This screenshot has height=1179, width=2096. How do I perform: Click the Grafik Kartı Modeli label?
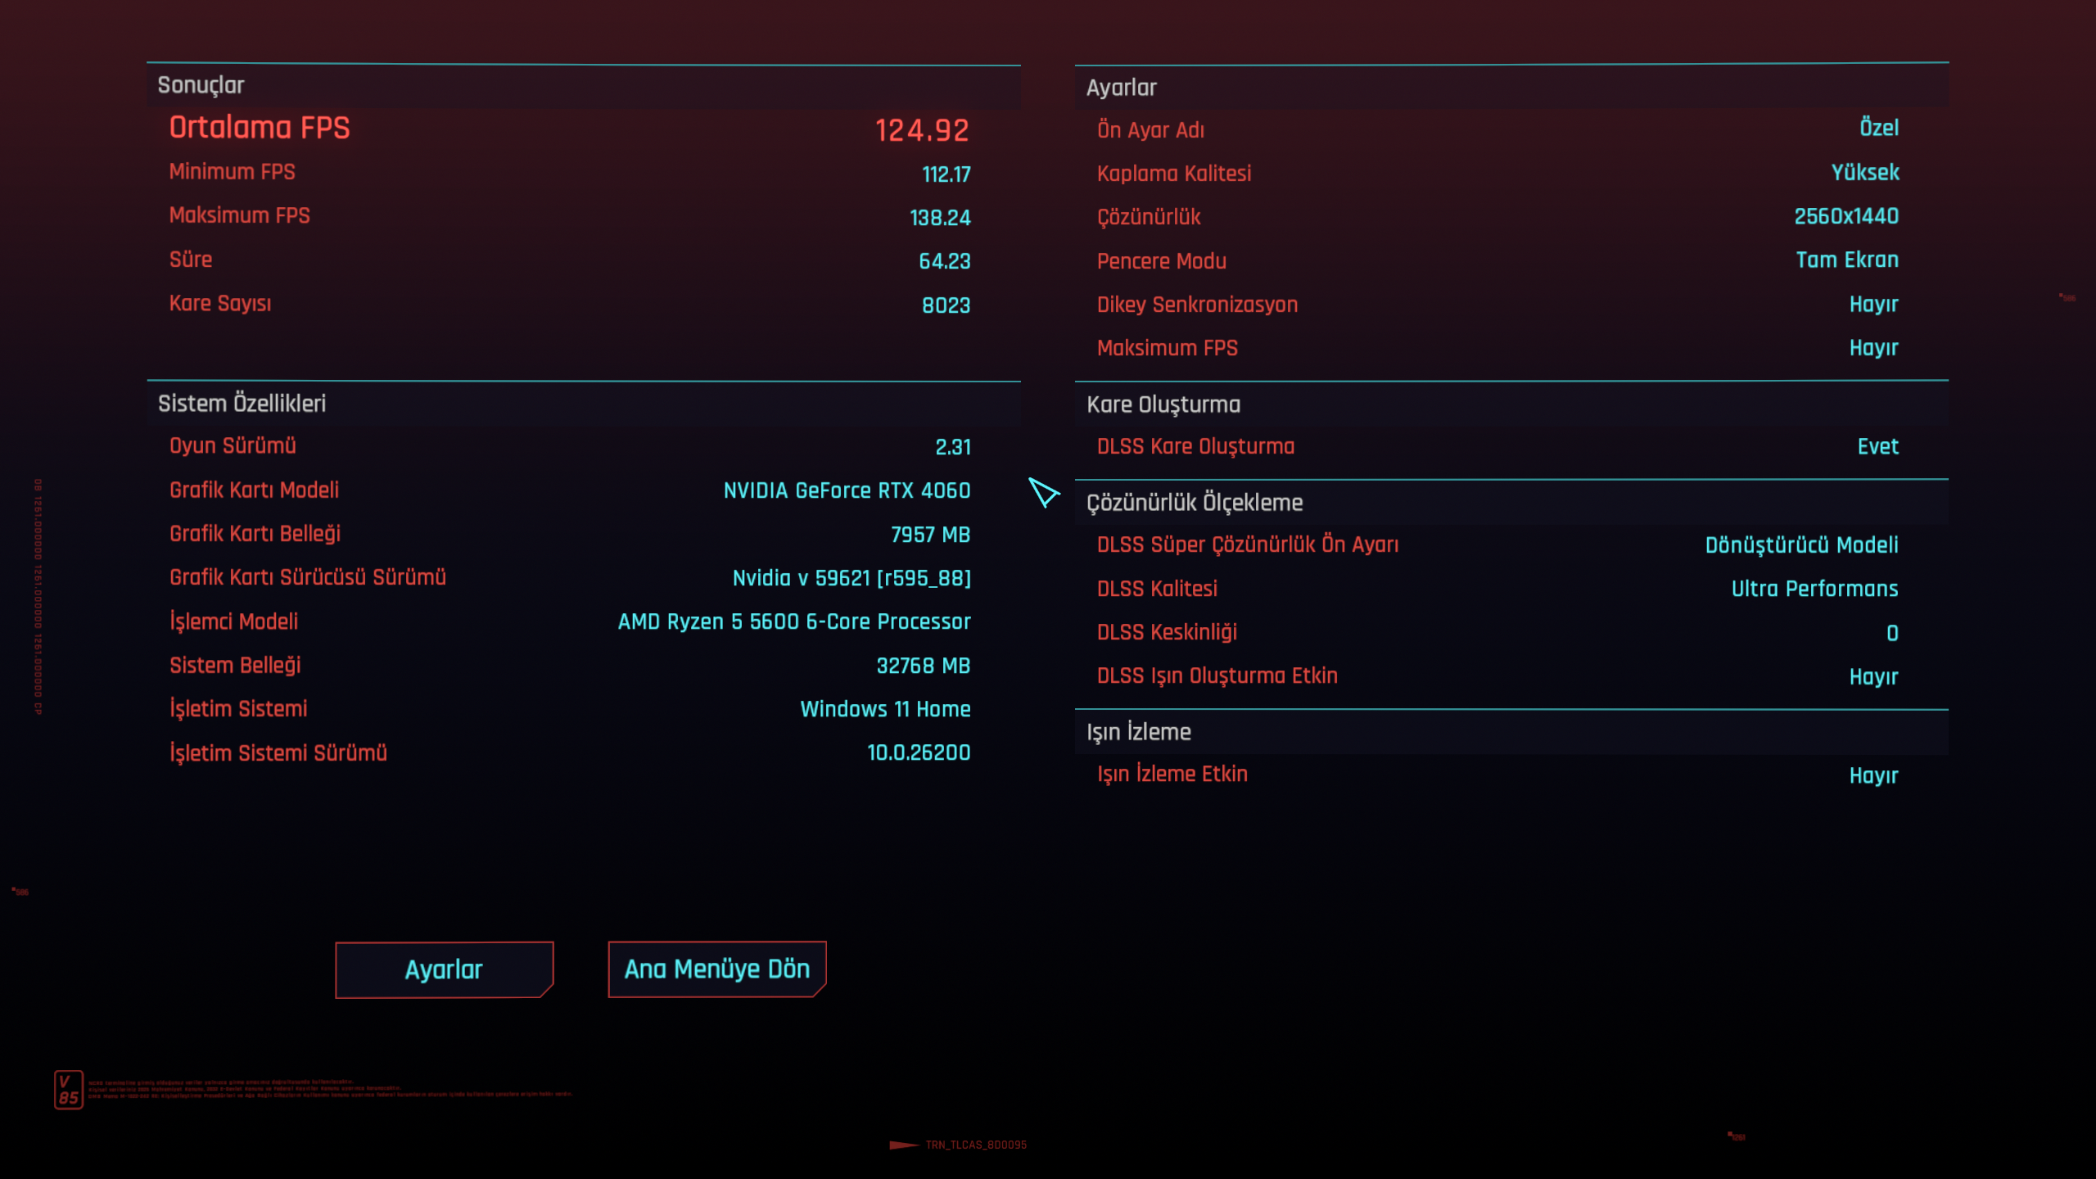254,490
